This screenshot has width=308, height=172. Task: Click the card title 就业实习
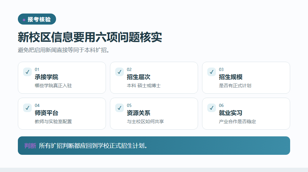tap(231, 113)
